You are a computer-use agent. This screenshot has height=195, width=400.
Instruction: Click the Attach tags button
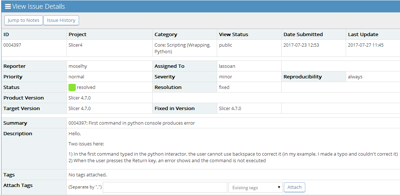click(x=294, y=187)
